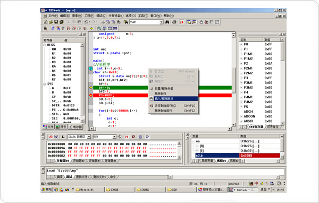Viewport: 319px width, 203px height.
Task: Click the blue running-man Run icon
Action: pos(53,29)
